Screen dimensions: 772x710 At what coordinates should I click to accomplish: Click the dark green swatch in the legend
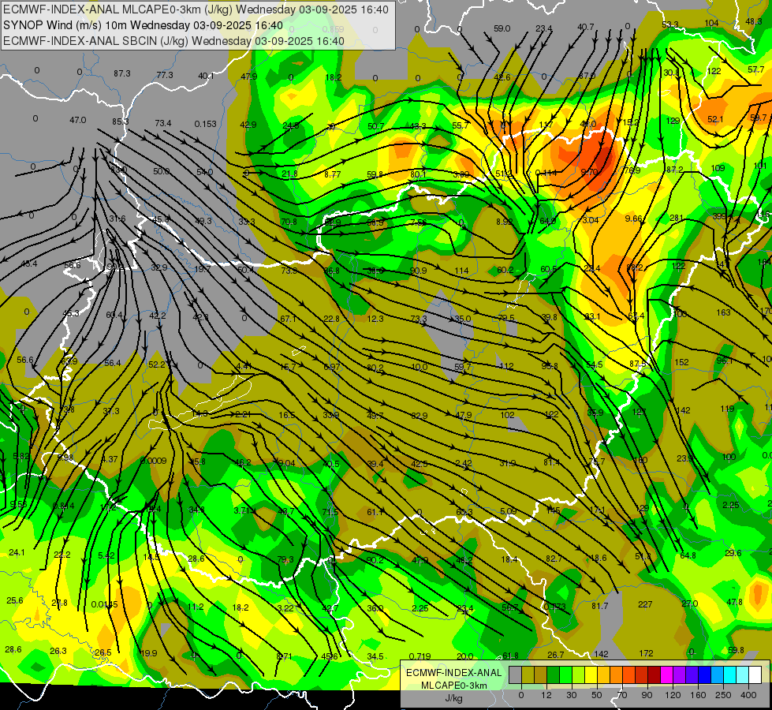554,674
